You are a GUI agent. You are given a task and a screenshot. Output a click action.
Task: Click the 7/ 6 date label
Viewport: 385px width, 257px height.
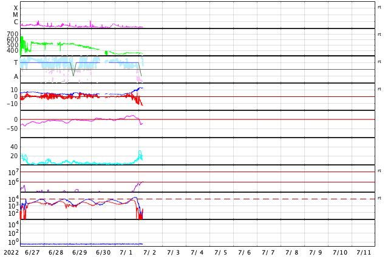pyautogui.click(x=245, y=252)
